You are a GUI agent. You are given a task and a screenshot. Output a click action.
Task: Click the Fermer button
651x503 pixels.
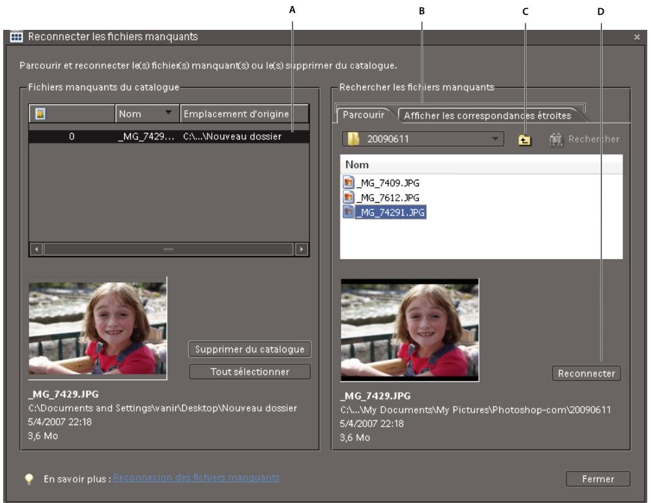click(598, 479)
